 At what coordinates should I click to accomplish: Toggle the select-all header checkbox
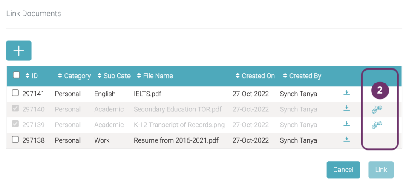[16, 75]
